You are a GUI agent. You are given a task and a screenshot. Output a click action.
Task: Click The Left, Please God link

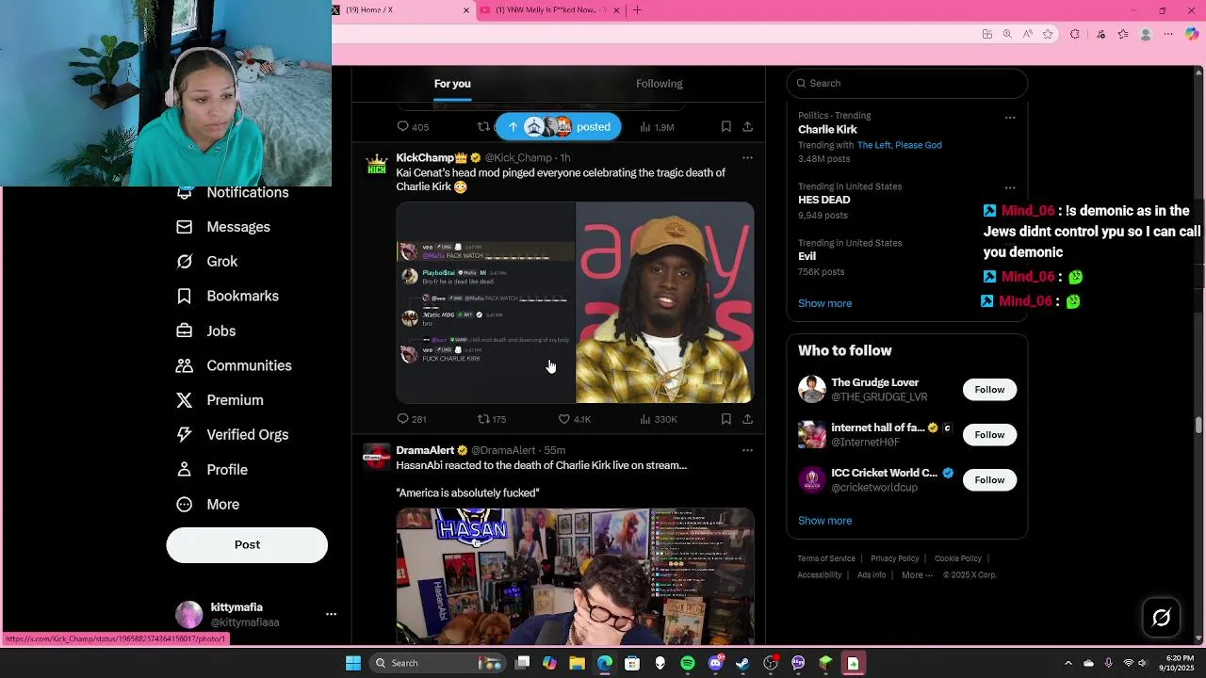pos(899,145)
